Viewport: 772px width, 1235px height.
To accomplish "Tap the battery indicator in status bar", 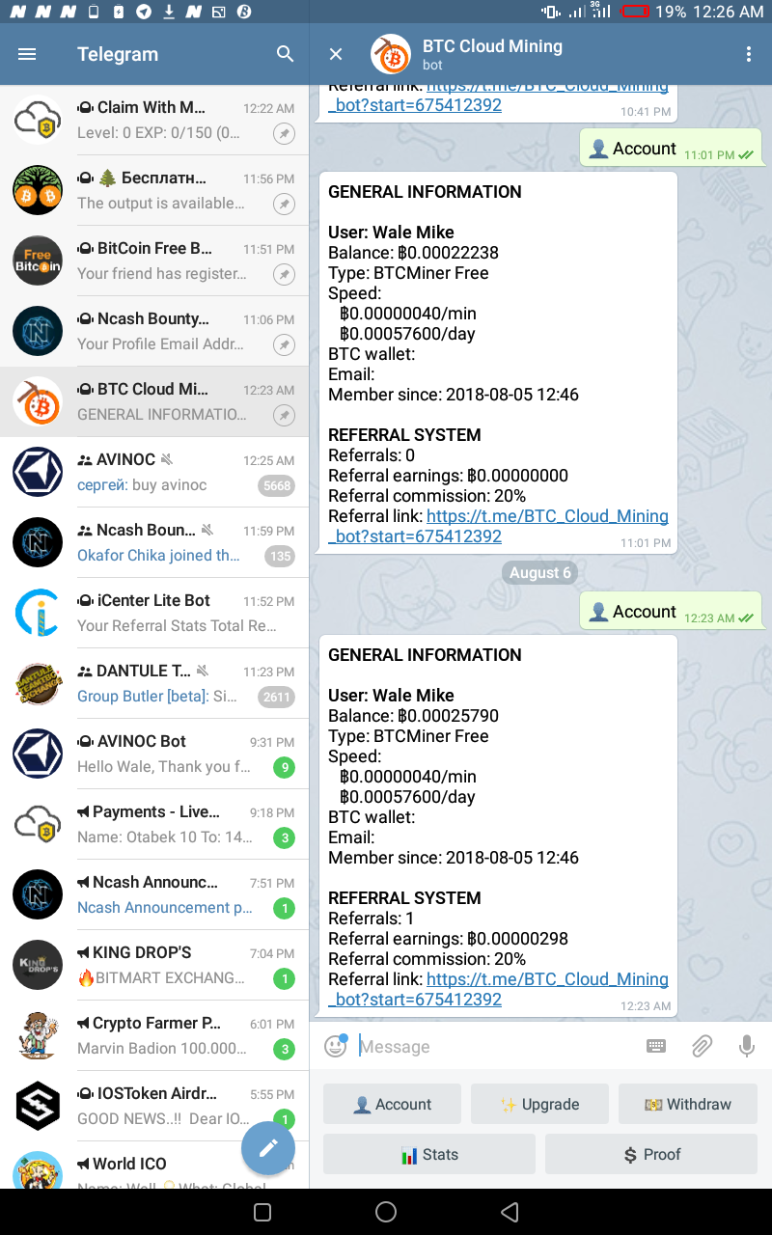I will 635,12.
